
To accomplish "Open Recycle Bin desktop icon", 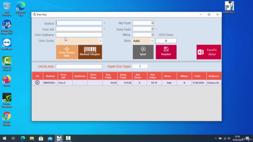I will click(7, 9).
